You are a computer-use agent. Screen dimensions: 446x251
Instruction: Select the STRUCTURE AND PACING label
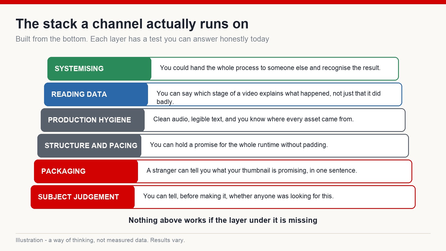pyautogui.click(x=89, y=146)
